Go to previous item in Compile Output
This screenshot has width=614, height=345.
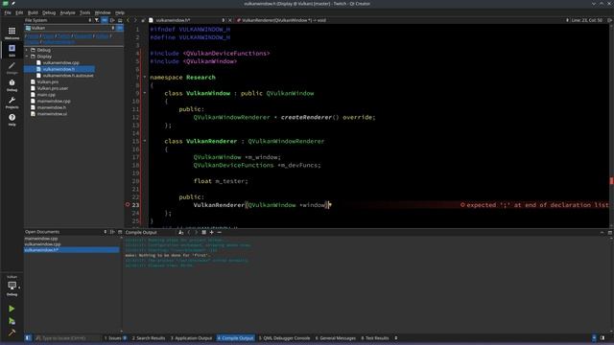189,232
